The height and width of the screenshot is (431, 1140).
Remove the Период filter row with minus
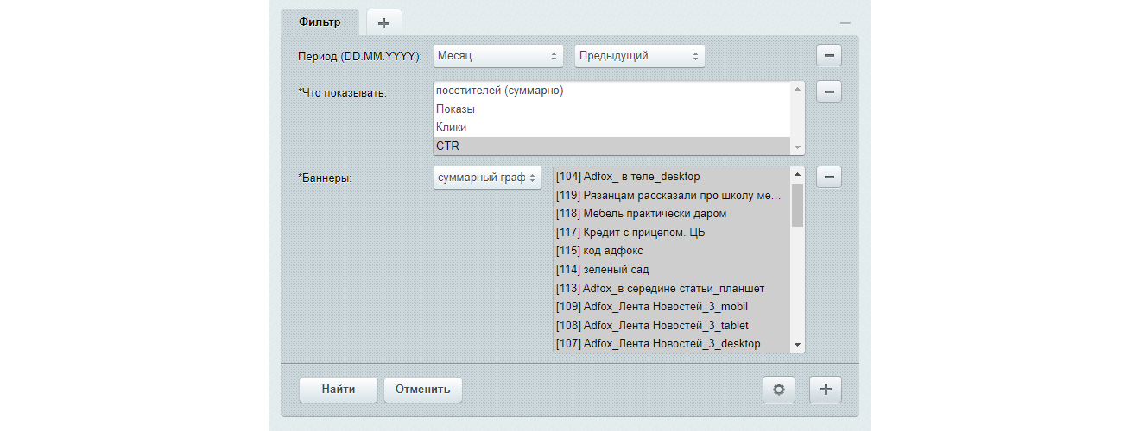coord(829,56)
